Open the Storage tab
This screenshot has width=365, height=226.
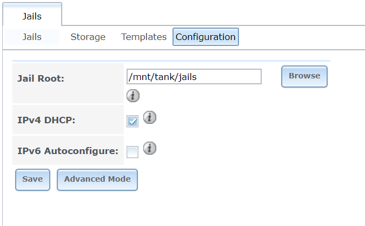[x=88, y=37]
